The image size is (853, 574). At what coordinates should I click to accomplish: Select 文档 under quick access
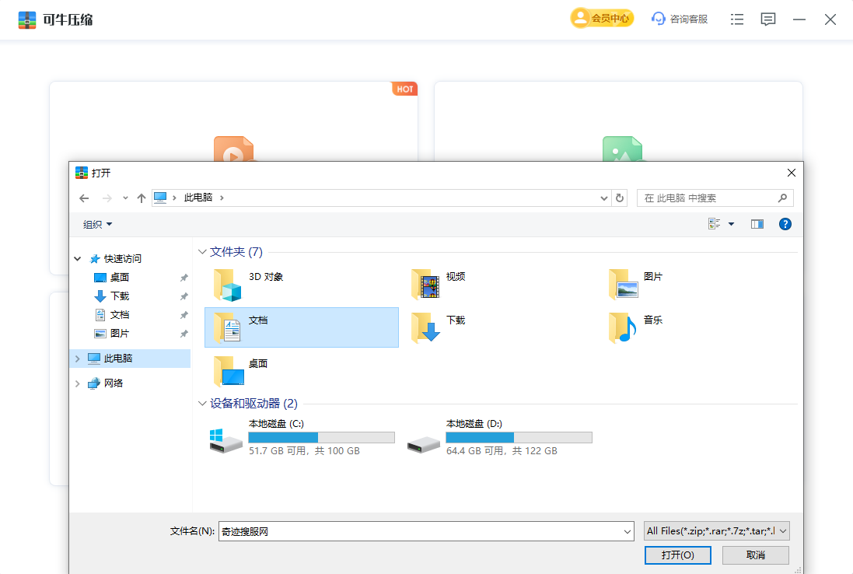[x=119, y=314]
